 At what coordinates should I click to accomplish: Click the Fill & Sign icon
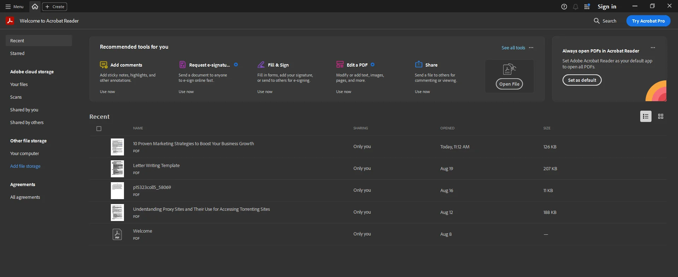pyautogui.click(x=261, y=64)
